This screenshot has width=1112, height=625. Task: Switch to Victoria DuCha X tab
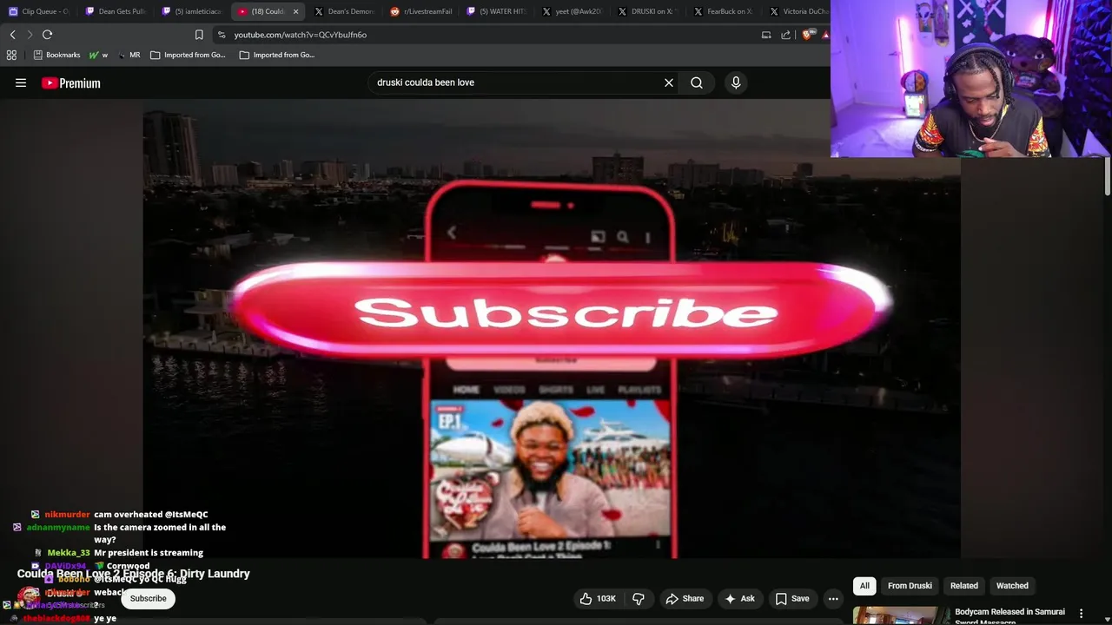(x=799, y=11)
